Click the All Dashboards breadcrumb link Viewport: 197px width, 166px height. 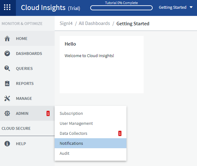click(x=94, y=23)
